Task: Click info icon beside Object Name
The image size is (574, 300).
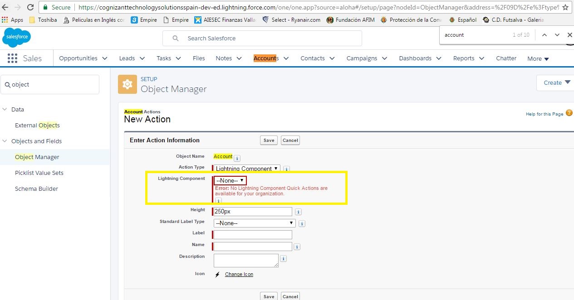Action: 237,159
